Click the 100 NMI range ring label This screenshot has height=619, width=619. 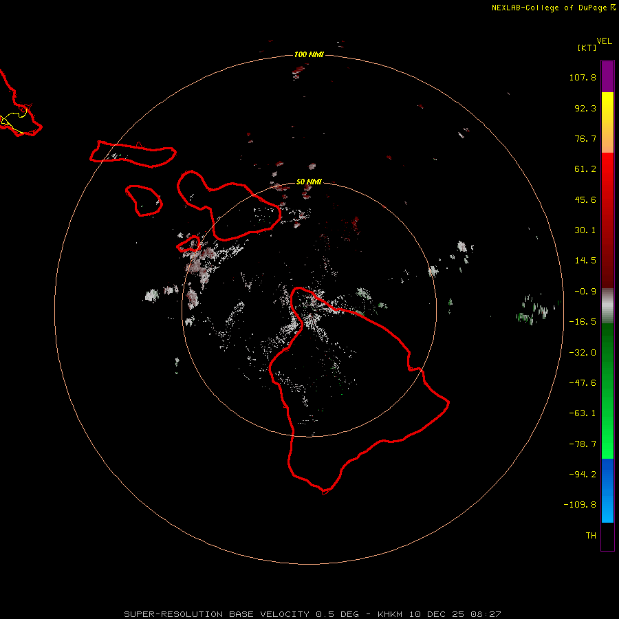pyautogui.click(x=309, y=54)
